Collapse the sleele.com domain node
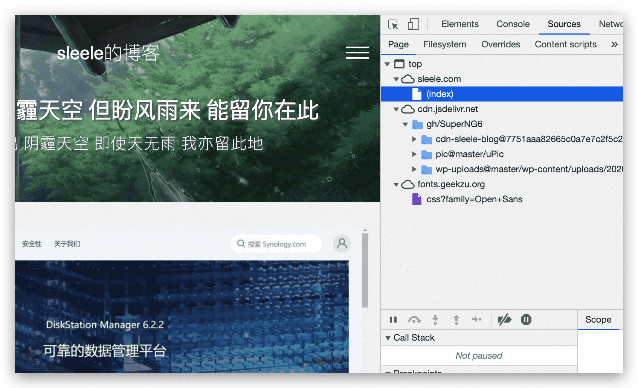The image size is (638, 388). click(396, 79)
